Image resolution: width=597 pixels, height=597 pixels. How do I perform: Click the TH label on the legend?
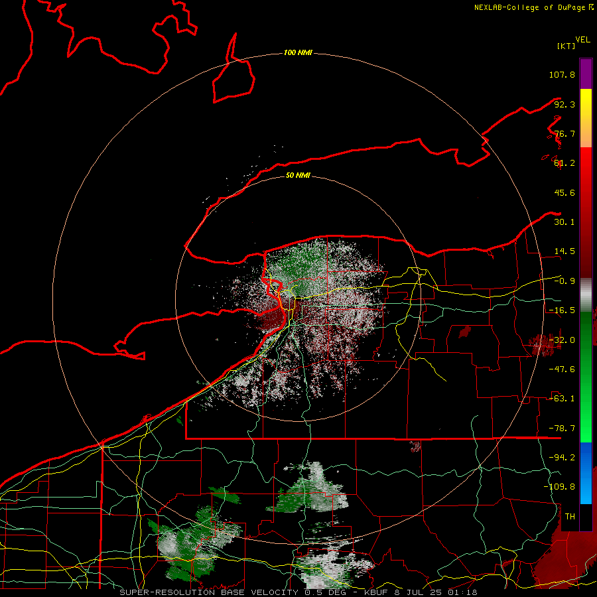click(570, 516)
